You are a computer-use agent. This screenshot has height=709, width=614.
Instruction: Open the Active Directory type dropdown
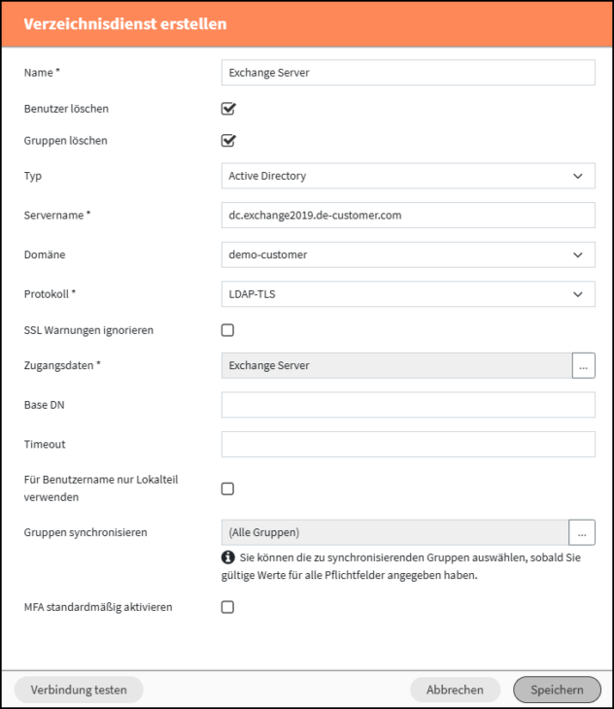(408, 176)
